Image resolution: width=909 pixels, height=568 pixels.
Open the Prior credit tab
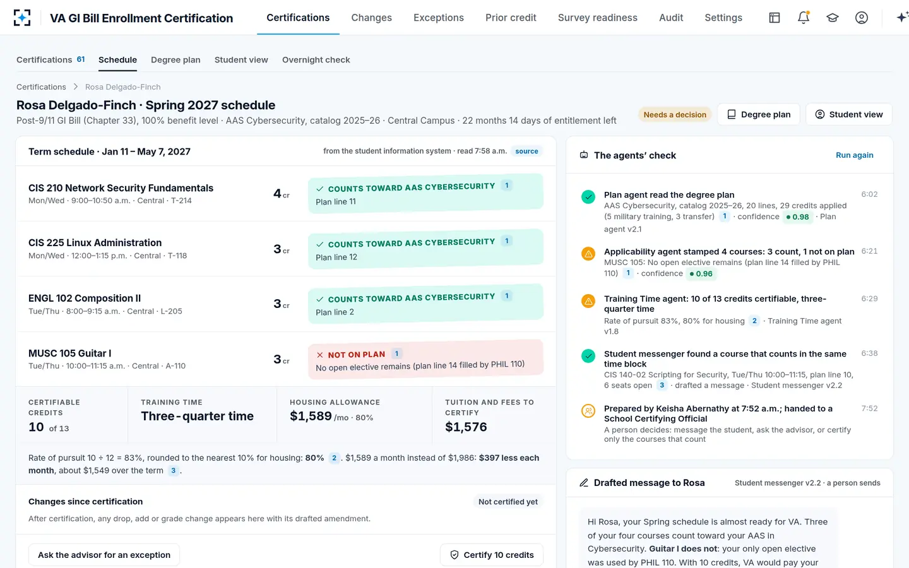pos(511,18)
